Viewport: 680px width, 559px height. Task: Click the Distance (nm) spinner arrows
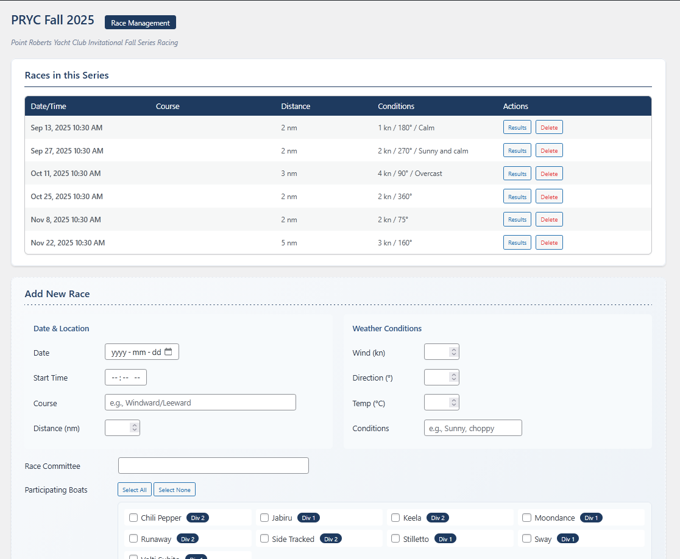pos(134,428)
